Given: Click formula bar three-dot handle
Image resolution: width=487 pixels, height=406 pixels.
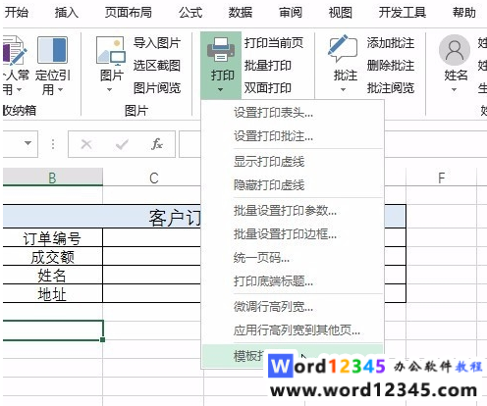Looking at the screenshot, I should (53, 144).
